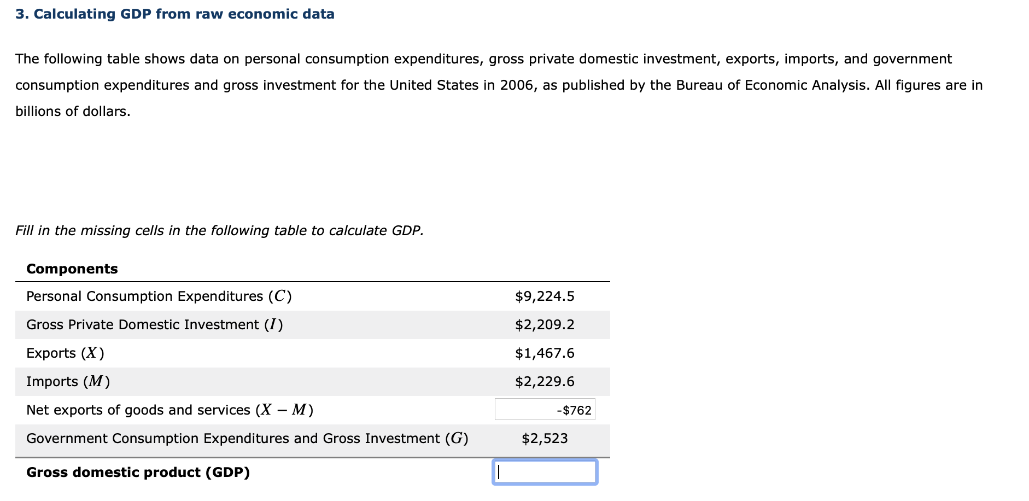Select the Personal Consumption Expenditures row

(159, 296)
